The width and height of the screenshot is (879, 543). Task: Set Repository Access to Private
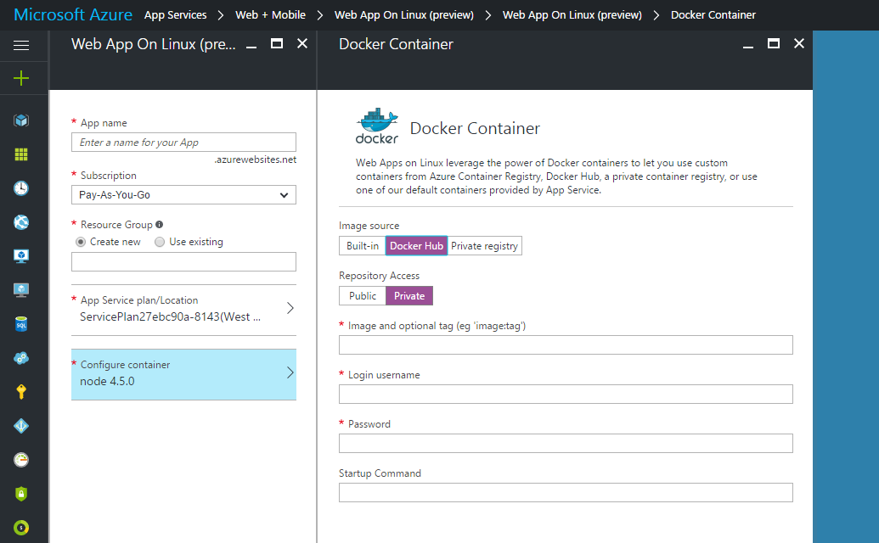click(409, 296)
